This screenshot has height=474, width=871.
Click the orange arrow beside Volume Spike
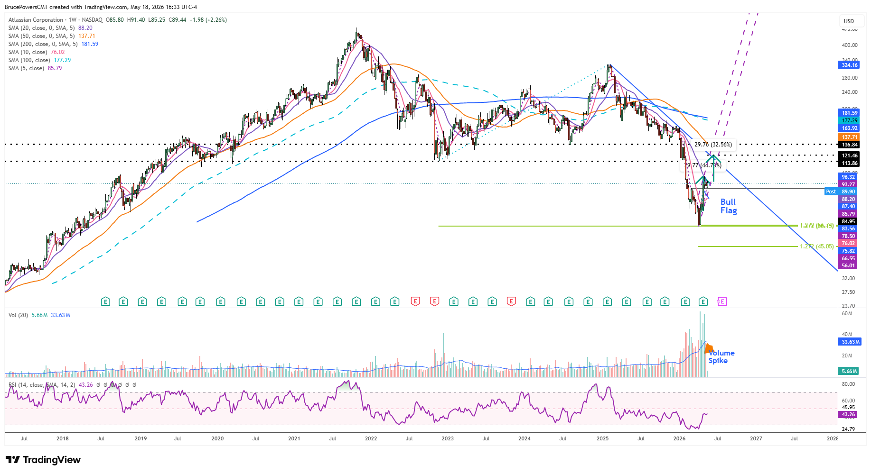[709, 349]
